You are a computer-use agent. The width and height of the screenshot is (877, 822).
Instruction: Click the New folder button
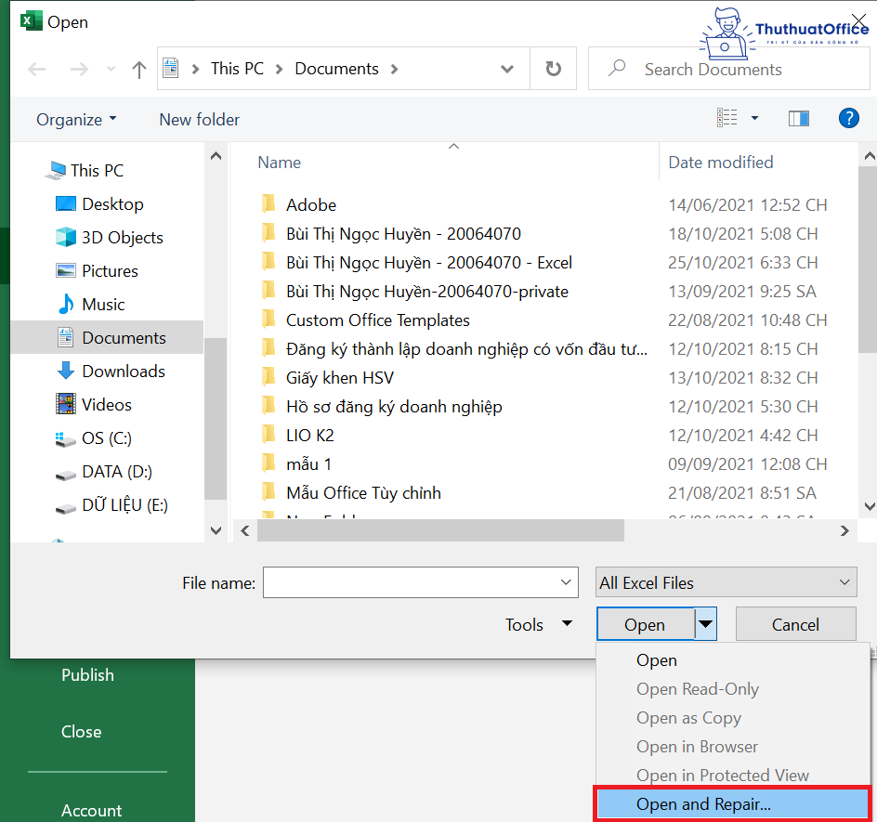coord(199,119)
